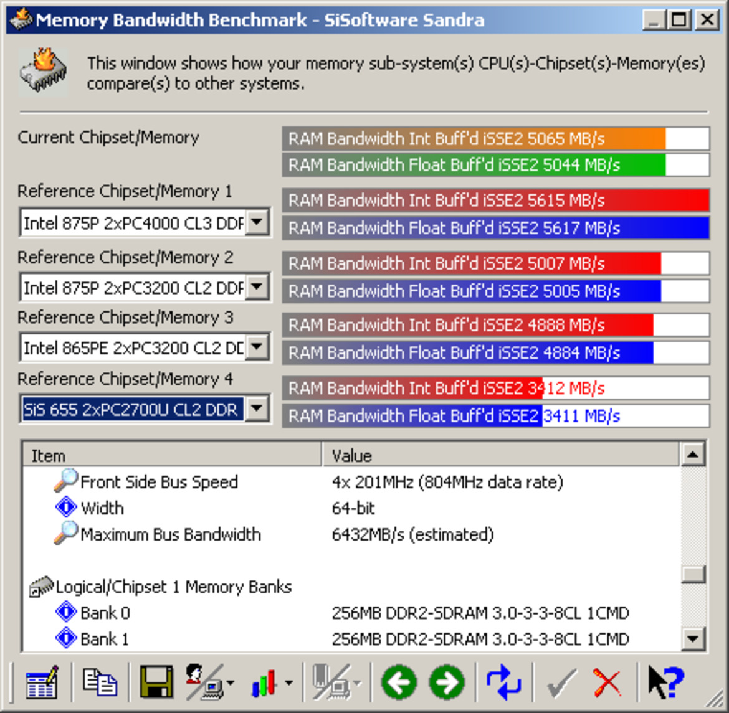Refresh the benchmark using the blue arrows icon

tap(503, 682)
